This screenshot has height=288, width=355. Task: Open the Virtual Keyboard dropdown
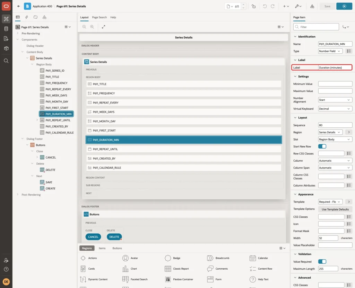click(335, 109)
